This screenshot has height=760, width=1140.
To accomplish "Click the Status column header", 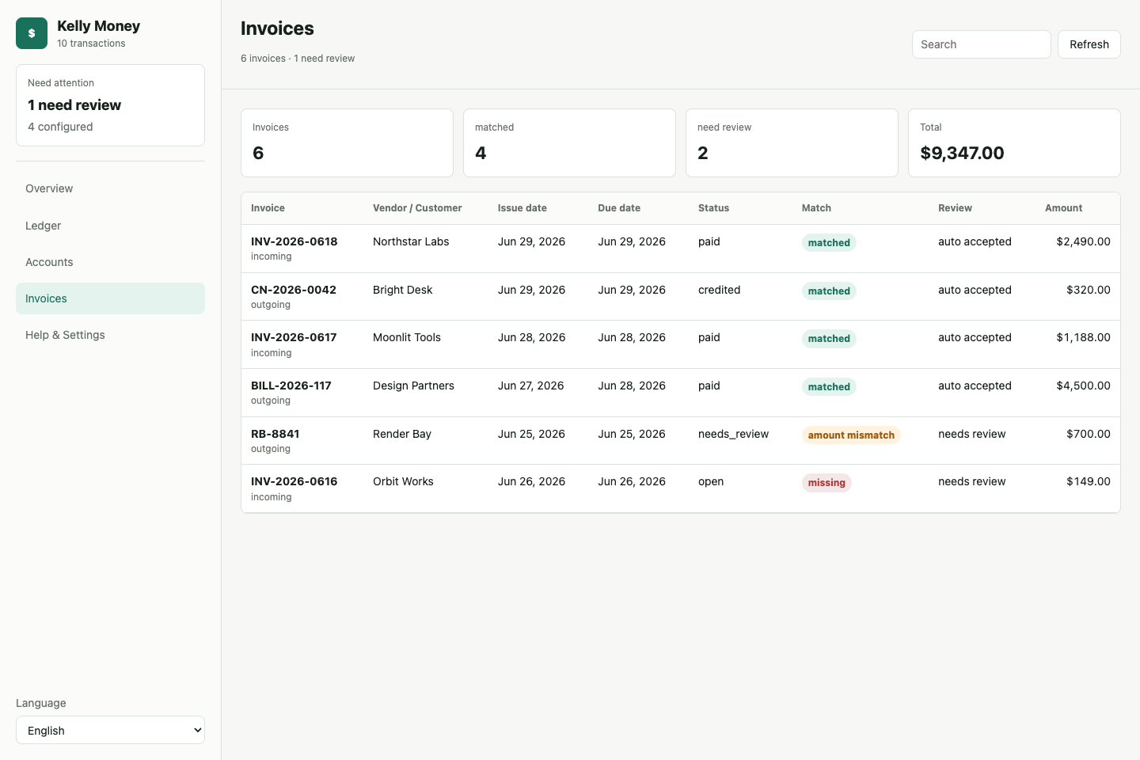I will [x=713, y=208].
